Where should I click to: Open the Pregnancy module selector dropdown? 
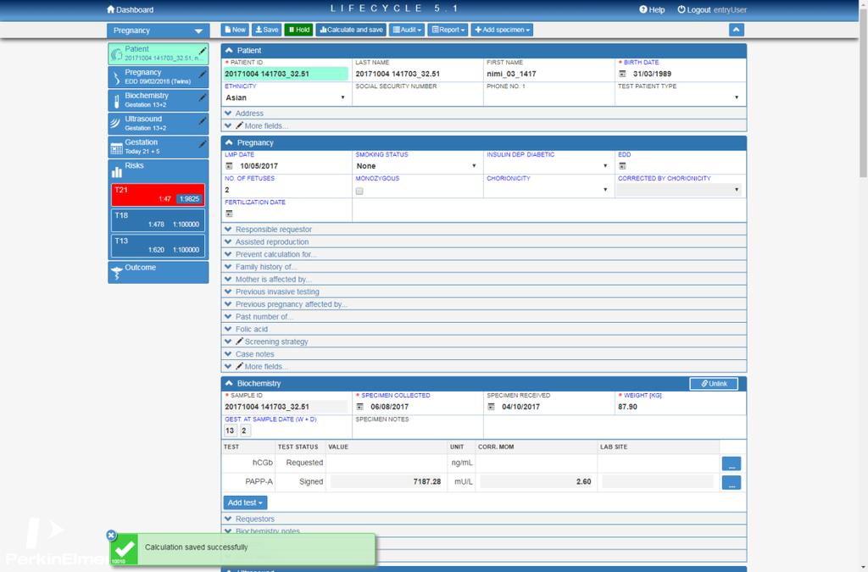[x=158, y=31]
